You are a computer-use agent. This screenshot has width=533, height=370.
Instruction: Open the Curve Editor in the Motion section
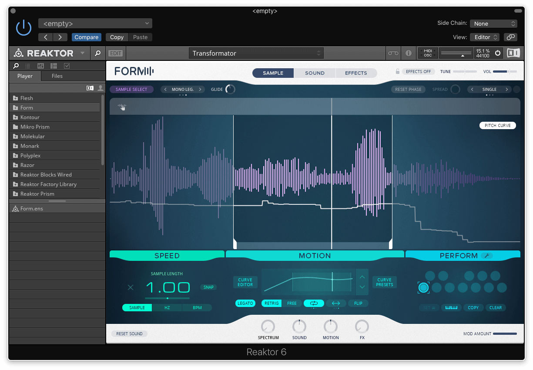[245, 282]
